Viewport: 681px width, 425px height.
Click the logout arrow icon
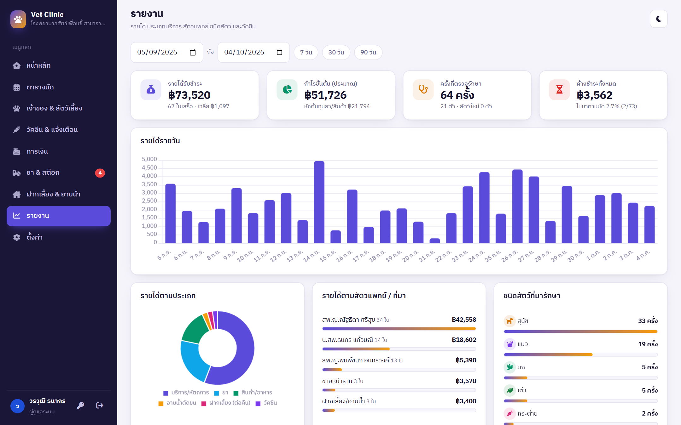(100, 405)
